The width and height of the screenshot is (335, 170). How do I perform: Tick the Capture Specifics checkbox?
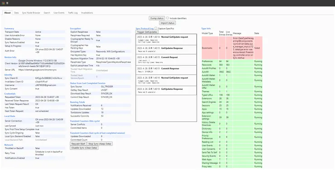(156, 28)
